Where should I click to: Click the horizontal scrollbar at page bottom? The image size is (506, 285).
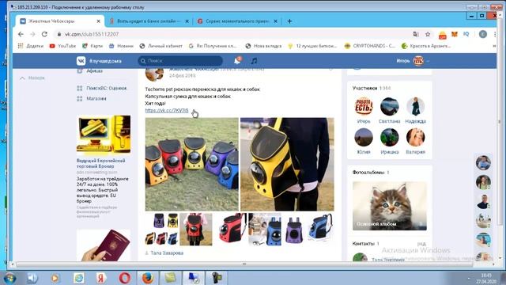click(x=244, y=264)
